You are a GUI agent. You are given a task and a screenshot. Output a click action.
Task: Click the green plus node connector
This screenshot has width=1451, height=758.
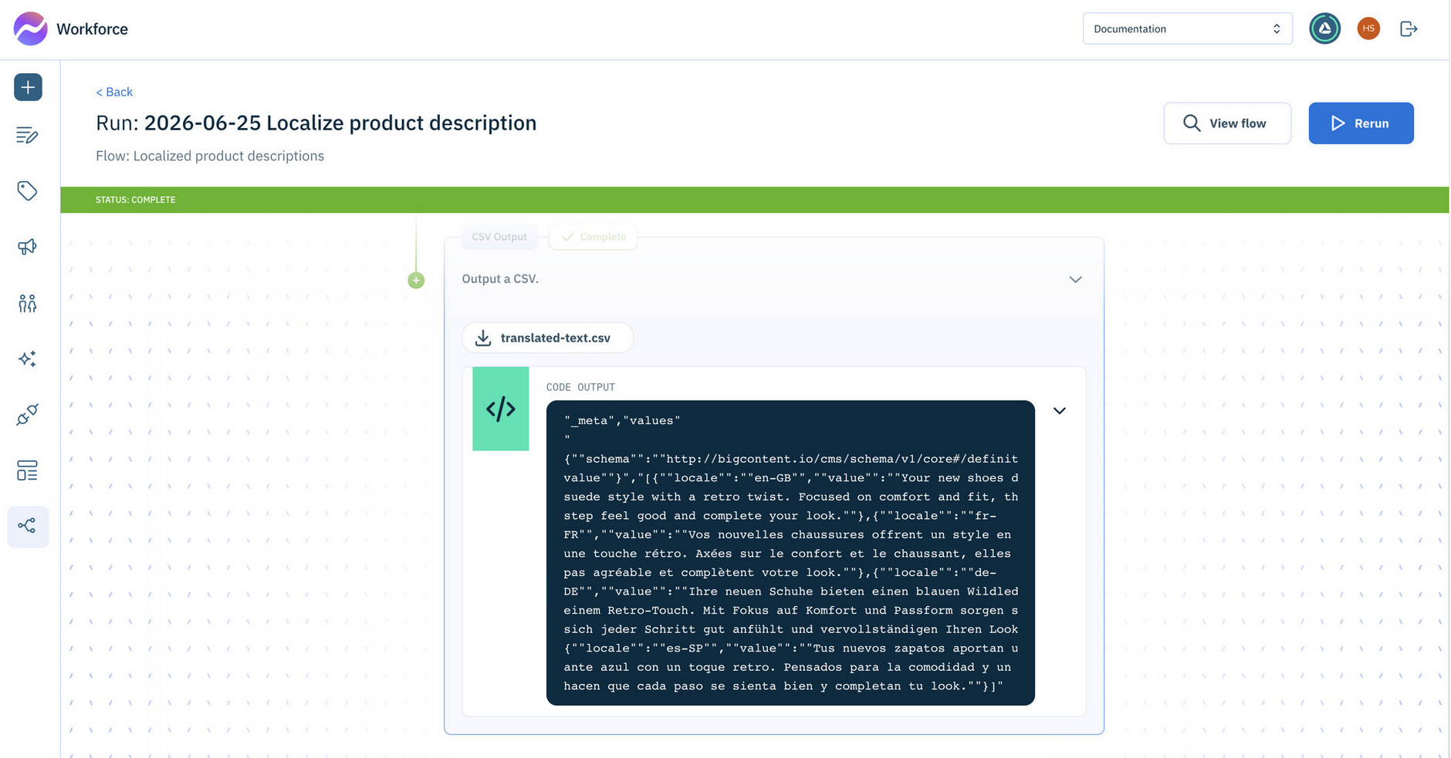(x=416, y=281)
